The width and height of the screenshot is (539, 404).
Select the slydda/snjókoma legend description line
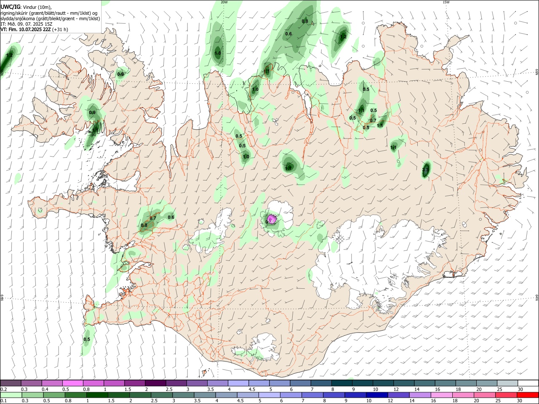point(50,19)
